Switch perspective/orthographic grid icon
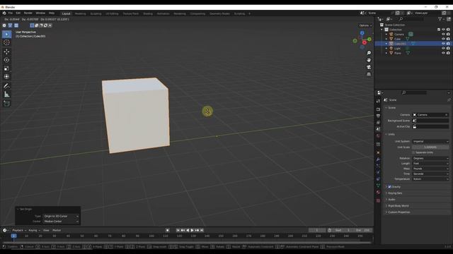Screen dimensions: 453x254 point(369,74)
